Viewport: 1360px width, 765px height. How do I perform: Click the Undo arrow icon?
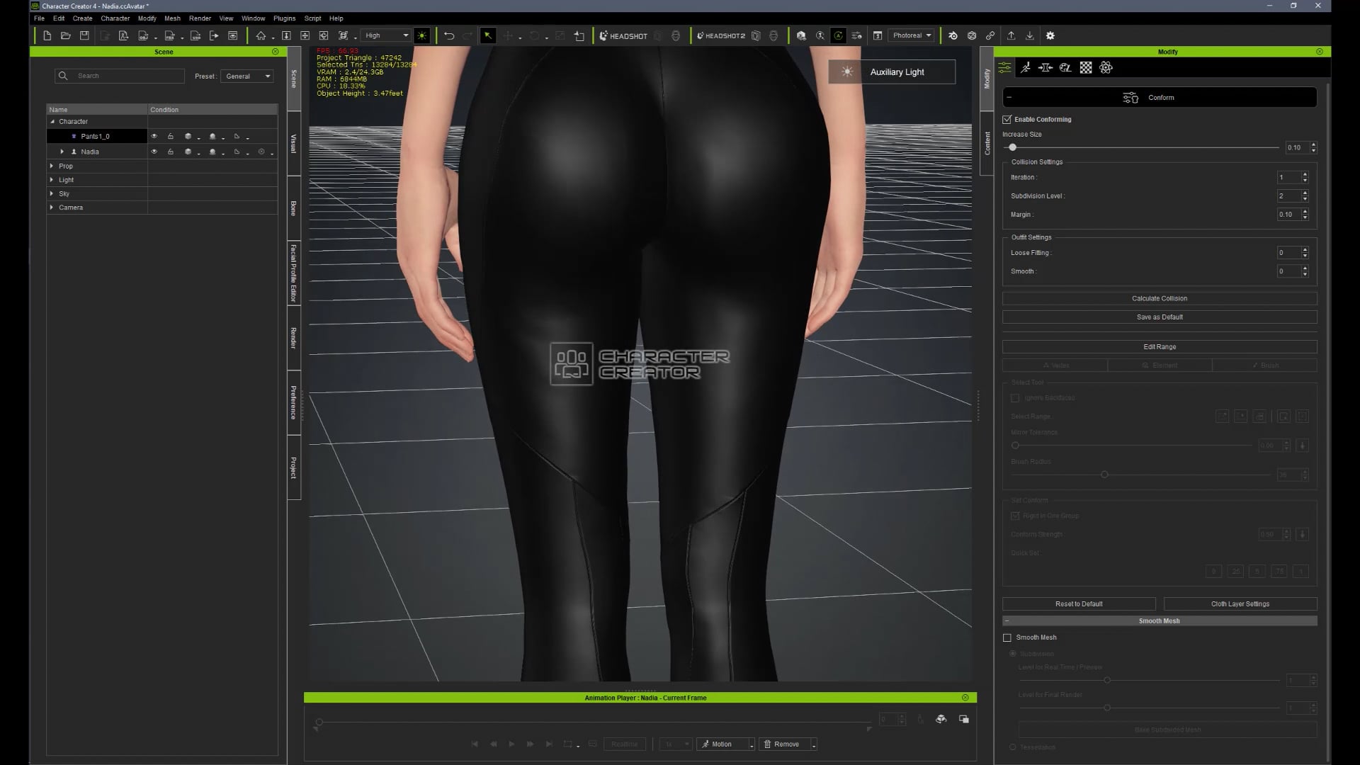click(x=449, y=35)
